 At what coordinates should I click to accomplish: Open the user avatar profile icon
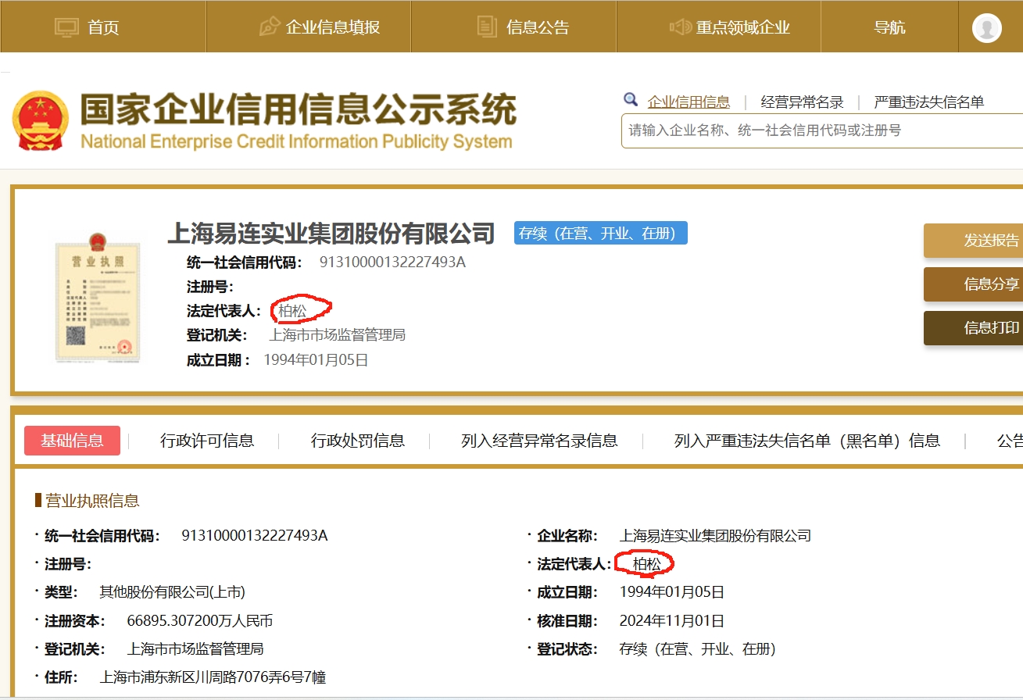[987, 28]
